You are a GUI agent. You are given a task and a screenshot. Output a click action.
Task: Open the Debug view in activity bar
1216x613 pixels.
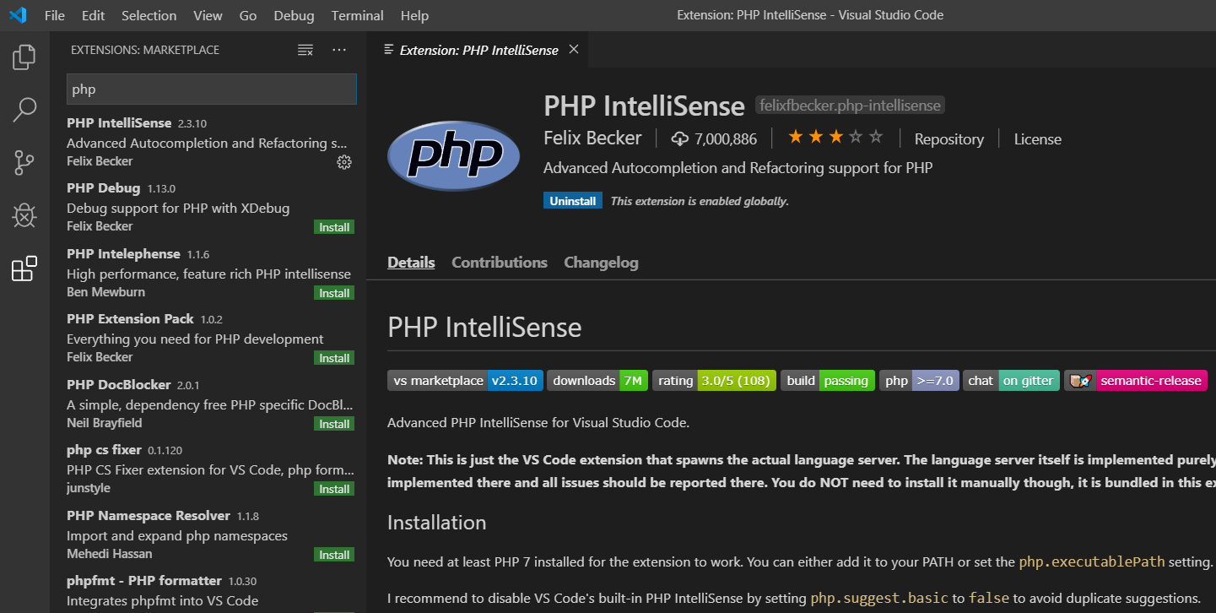(24, 215)
